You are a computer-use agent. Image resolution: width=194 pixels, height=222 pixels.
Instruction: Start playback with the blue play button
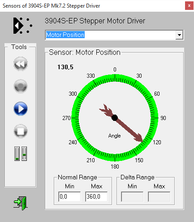21,109
